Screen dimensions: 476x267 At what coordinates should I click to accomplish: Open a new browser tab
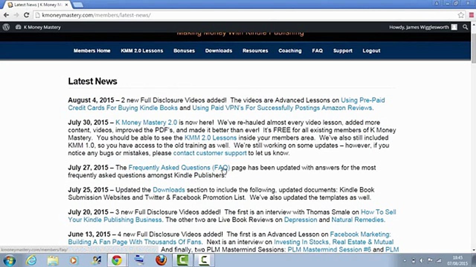coord(78,5)
